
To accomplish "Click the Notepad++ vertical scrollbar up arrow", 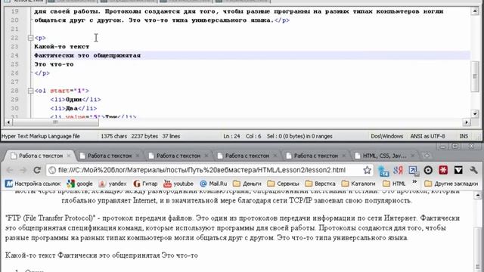I will [475, 11].
